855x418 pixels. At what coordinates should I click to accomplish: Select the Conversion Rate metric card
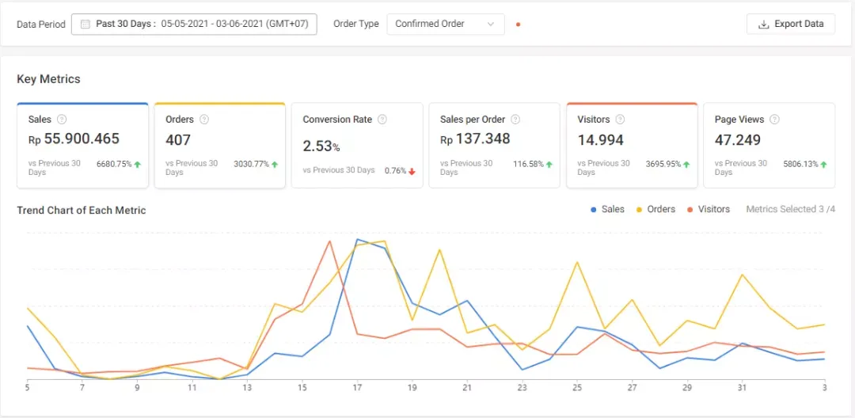357,146
